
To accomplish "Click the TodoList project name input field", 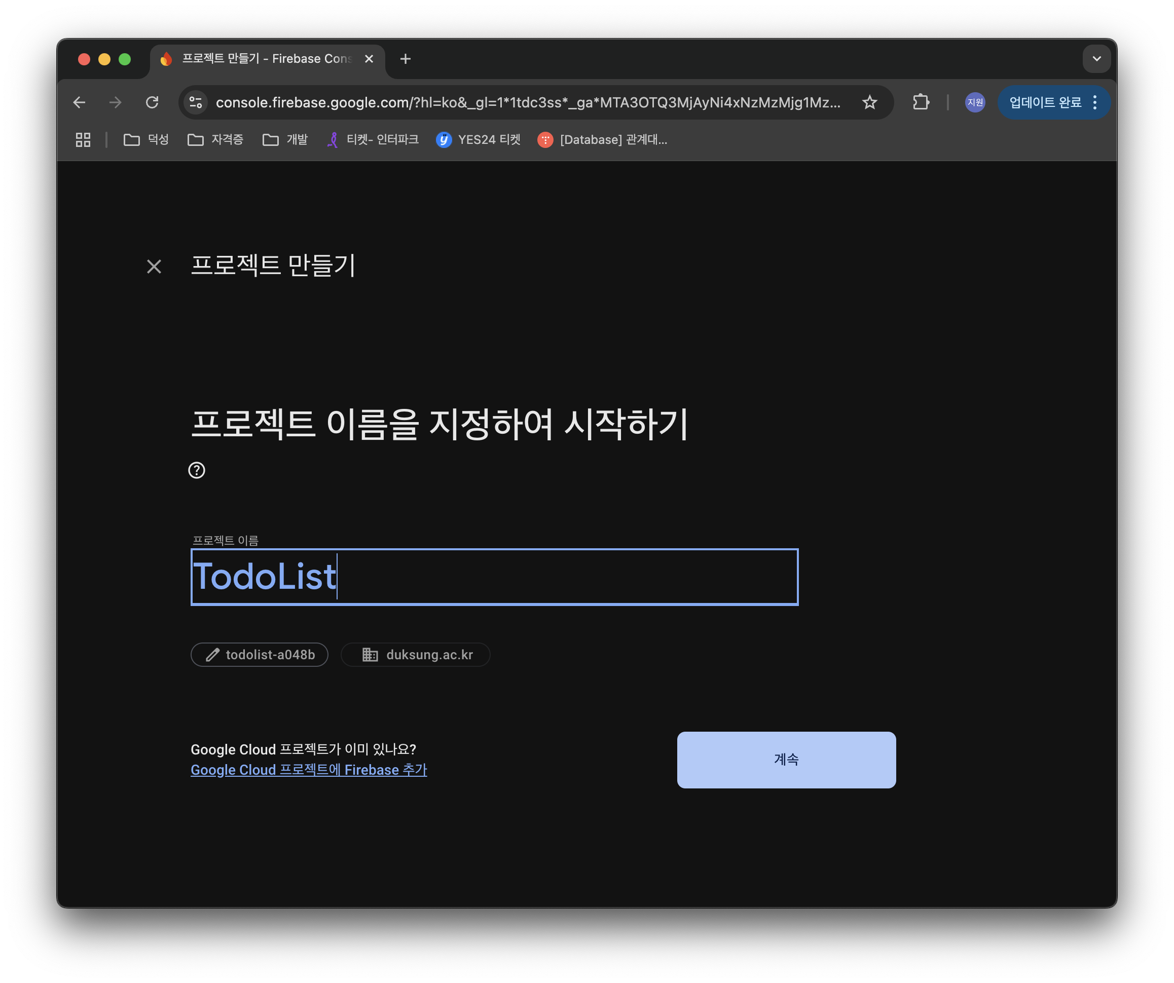I will click(x=494, y=577).
